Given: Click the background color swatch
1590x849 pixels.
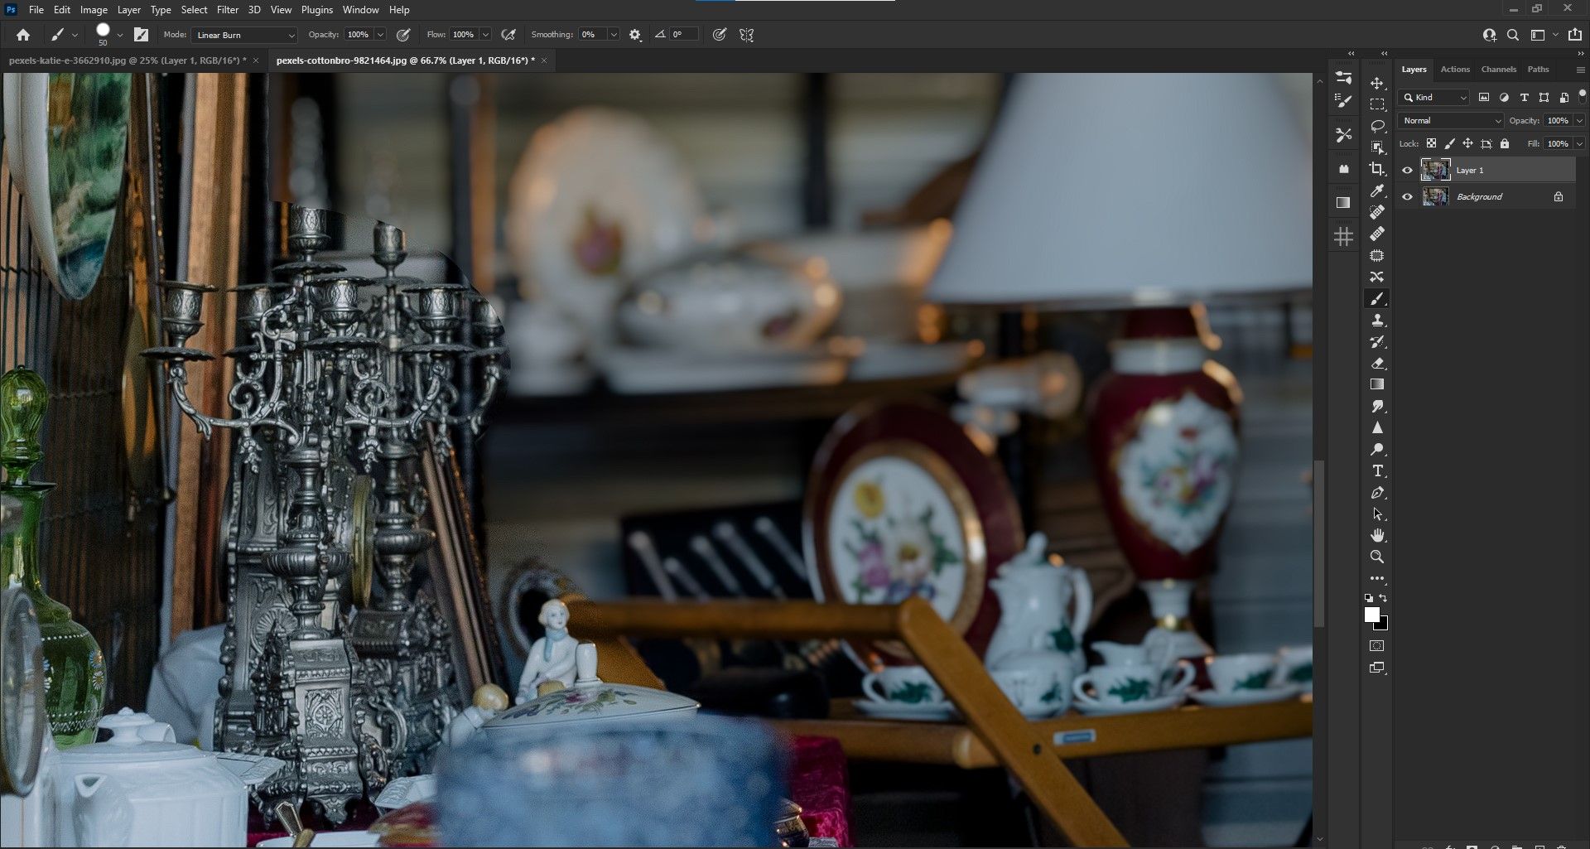Looking at the screenshot, I should (1383, 625).
